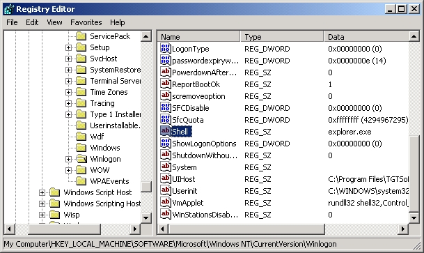The width and height of the screenshot is (424, 253).
Task: Click the VmApplet string value icon
Action: [x=166, y=203]
